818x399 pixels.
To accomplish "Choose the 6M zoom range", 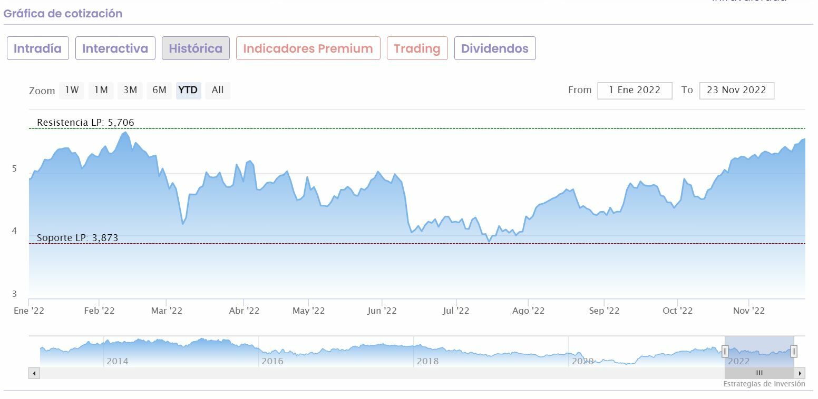I will pos(159,90).
